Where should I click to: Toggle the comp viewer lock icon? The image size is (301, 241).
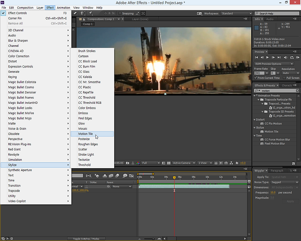click(x=84, y=19)
